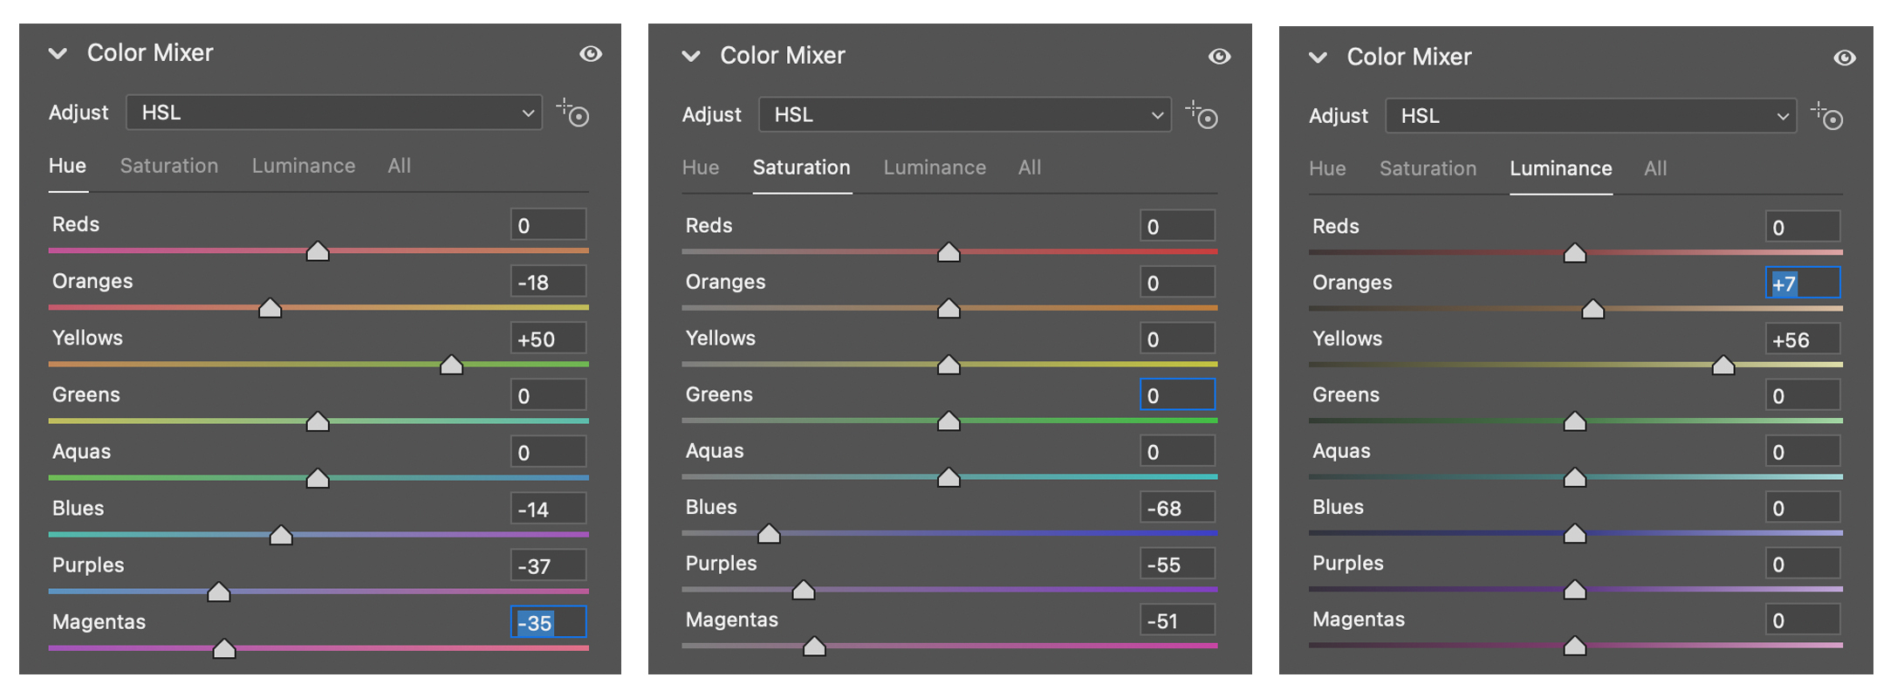Screen dimensions: 1904x698
Task: Toggle Color Mixer visibility in Hue panel
Action: [x=591, y=54]
